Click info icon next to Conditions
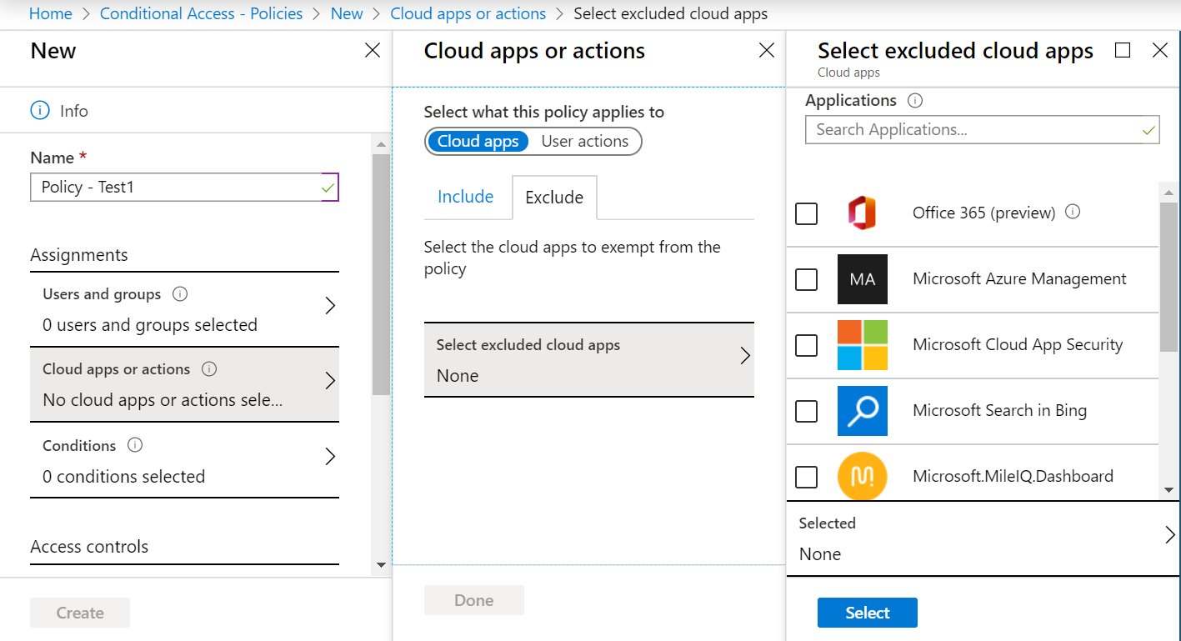The width and height of the screenshot is (1181, 641). [x=134, y=445]
